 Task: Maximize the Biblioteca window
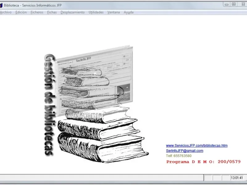tap(234, 4)
